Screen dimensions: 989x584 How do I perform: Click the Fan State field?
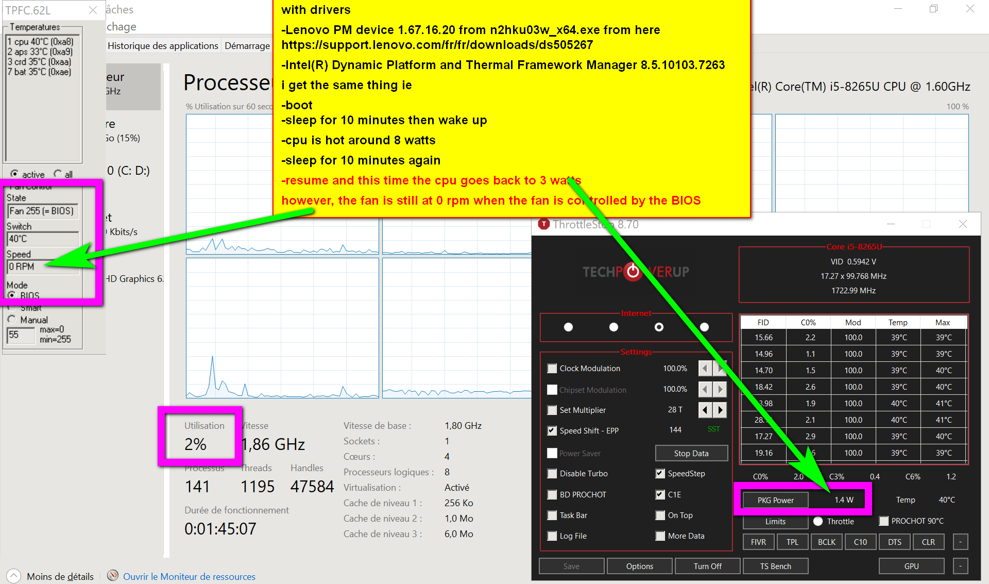(43, 211)
